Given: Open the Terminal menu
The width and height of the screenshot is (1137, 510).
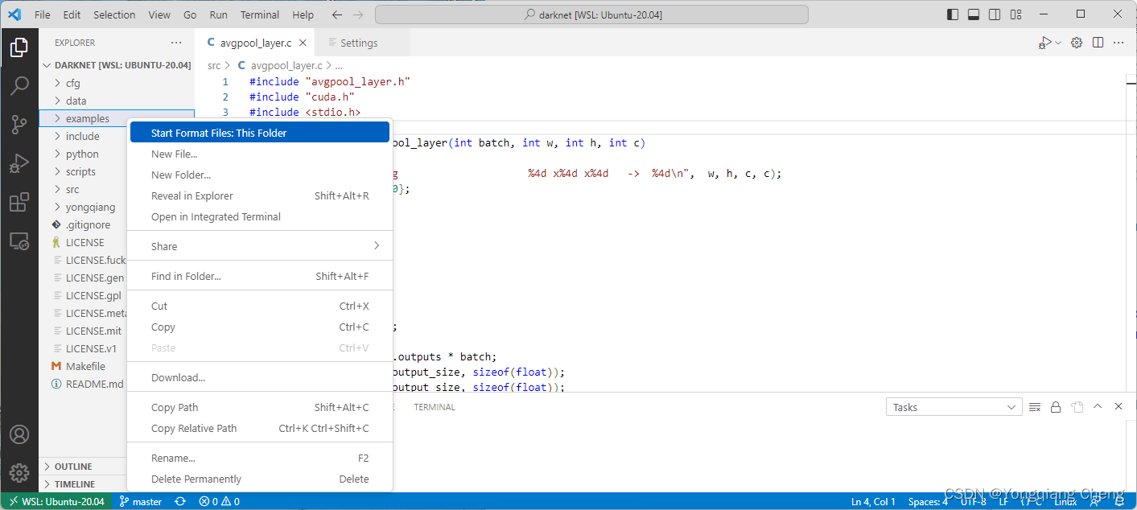Looking at the screenshot, I should click(259, 14).
